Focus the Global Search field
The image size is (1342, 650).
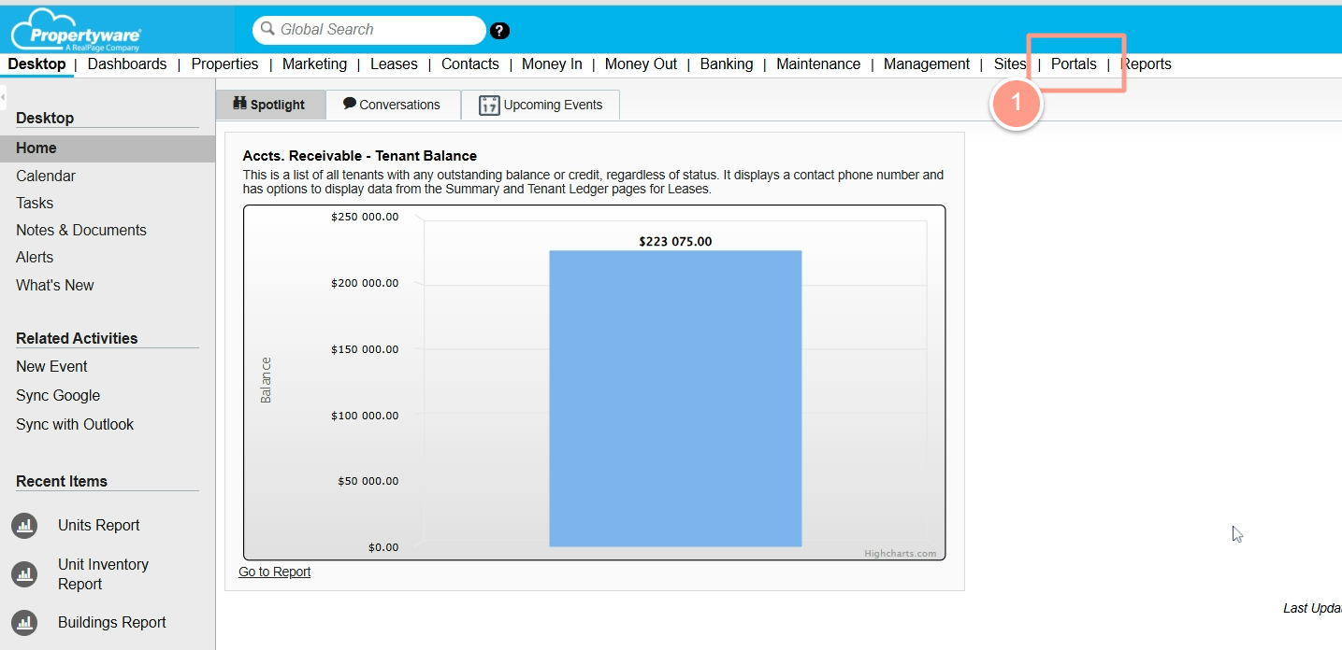coord(369,30)
